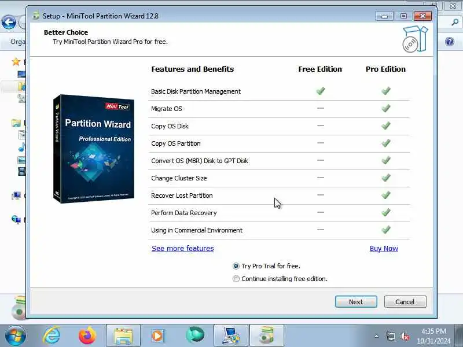Click the Free Edition dash for Copy OS Disk

321,125
